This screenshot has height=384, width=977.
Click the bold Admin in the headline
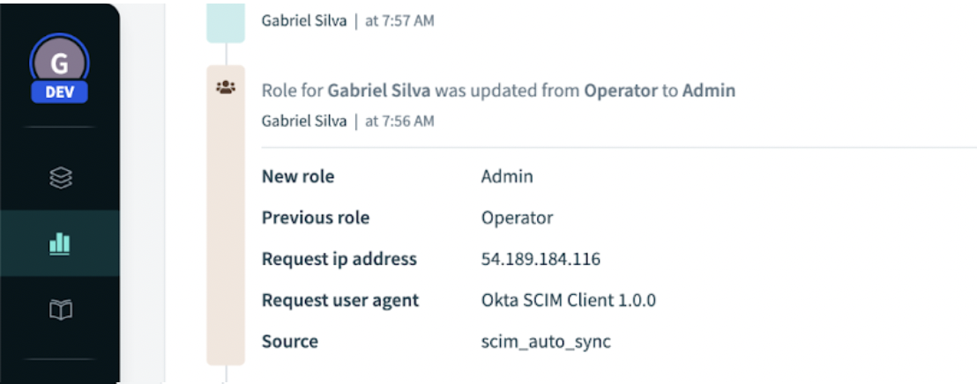point(708,90)
